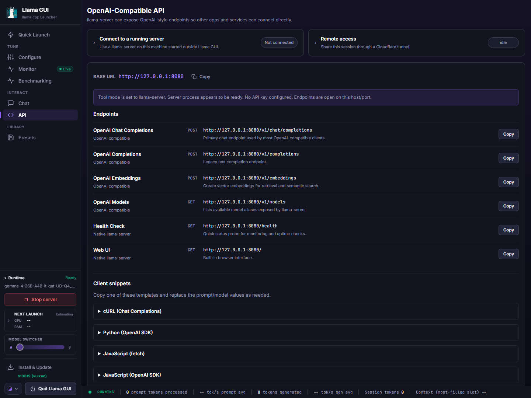This screenshot has height=398, width=531.
Task: Click the Presets save icon
Action: point(11,137)
